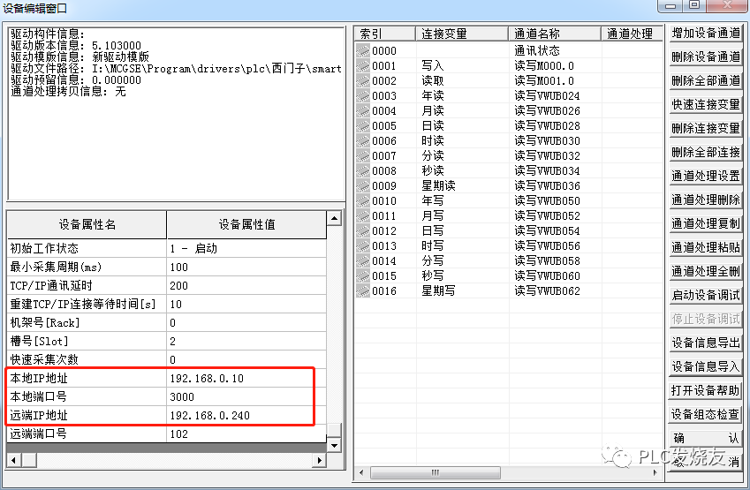750x490 pixels.
Task: Select the channel icon for row 0016
Action: 363,290
